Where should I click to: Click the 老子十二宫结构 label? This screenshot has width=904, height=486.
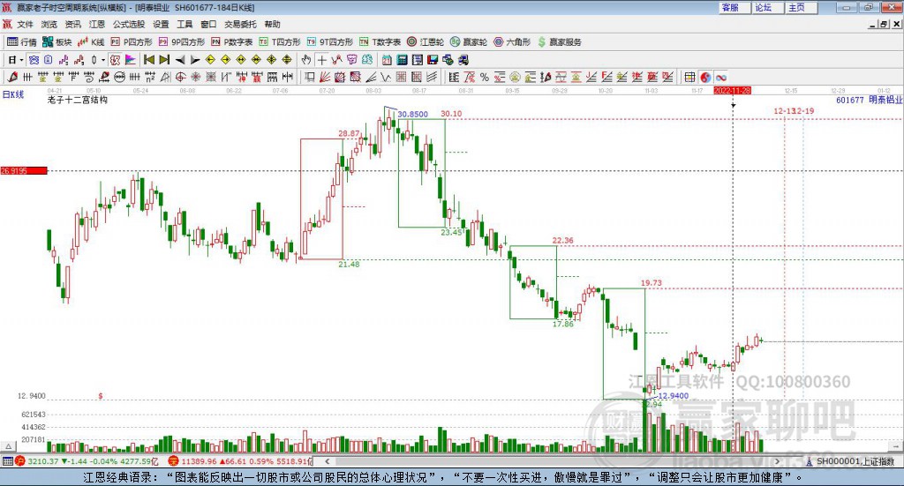78,100
